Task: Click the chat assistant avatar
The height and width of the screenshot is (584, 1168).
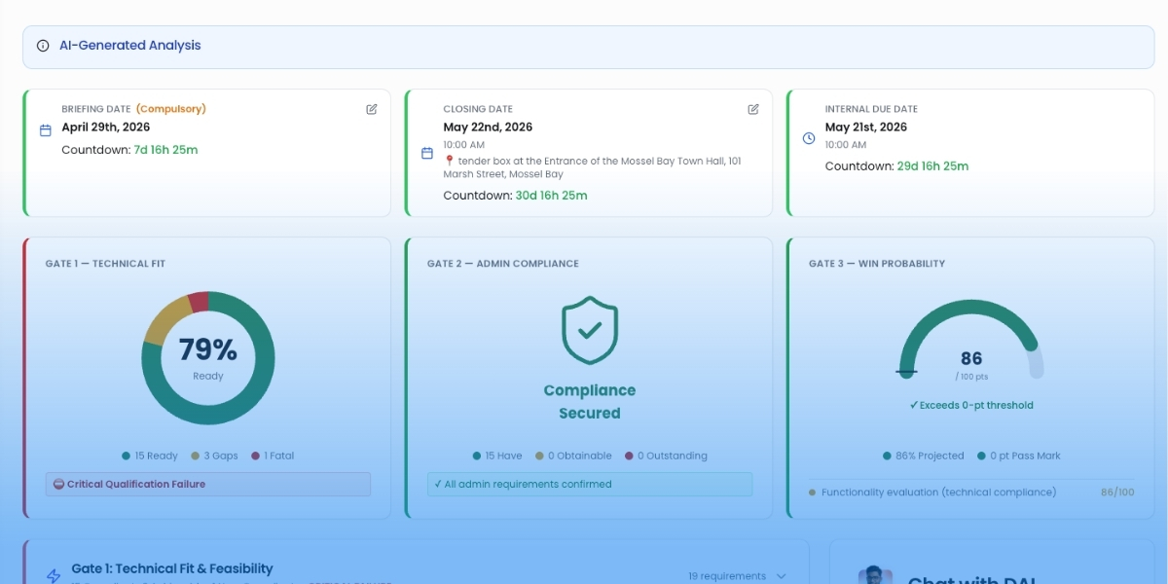Action: tap(876, 575)
